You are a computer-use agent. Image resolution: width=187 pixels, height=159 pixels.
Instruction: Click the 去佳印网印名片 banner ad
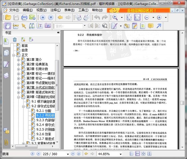[138, 10]
